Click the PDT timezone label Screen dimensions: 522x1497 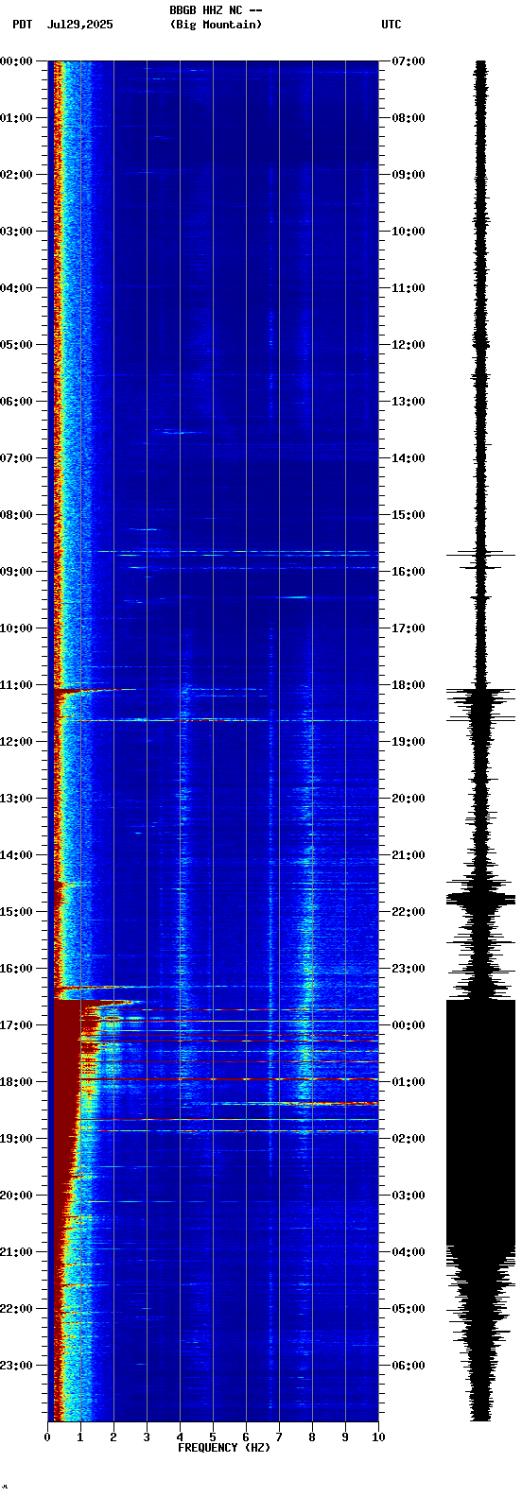pos(23,25)
